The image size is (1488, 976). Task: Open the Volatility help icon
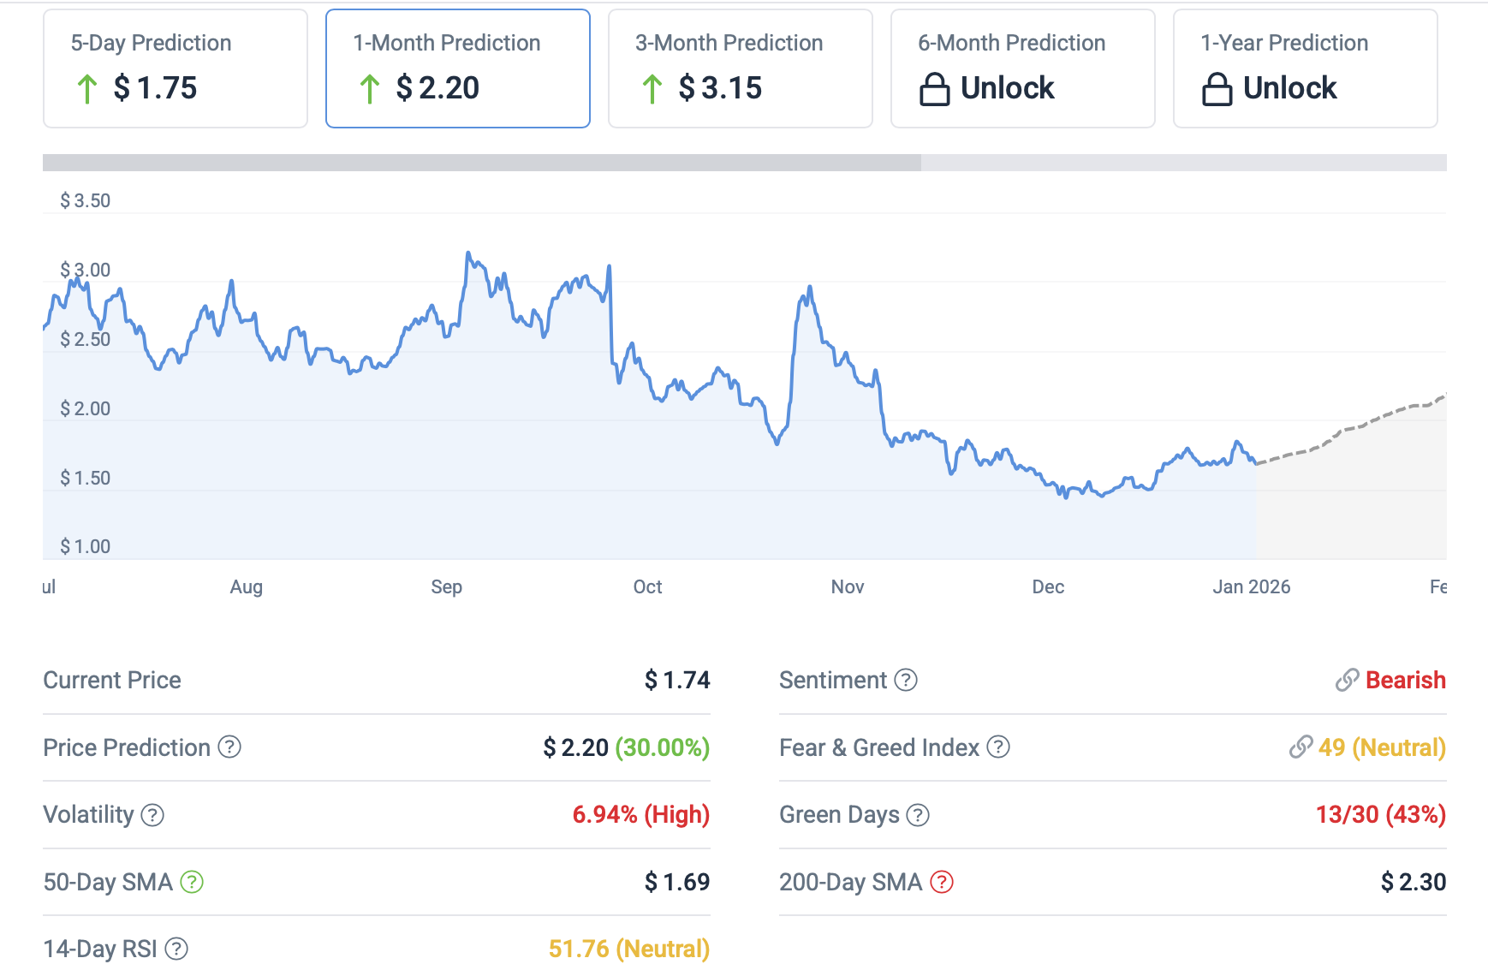pyautogui.click(x=152, y=815)
